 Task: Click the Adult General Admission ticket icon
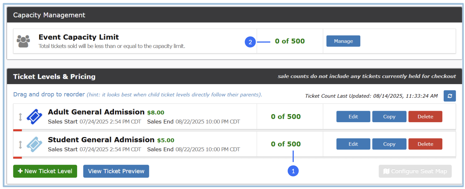34,117
